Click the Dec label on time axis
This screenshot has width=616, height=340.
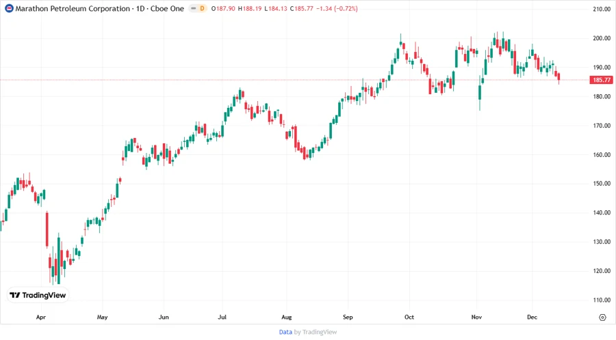532,317
